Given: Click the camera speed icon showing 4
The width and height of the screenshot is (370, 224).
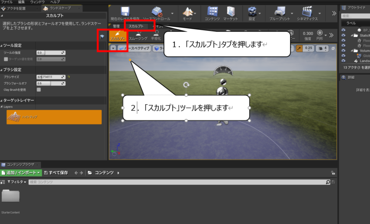Looking at the screenshot, I should (322, 48).
